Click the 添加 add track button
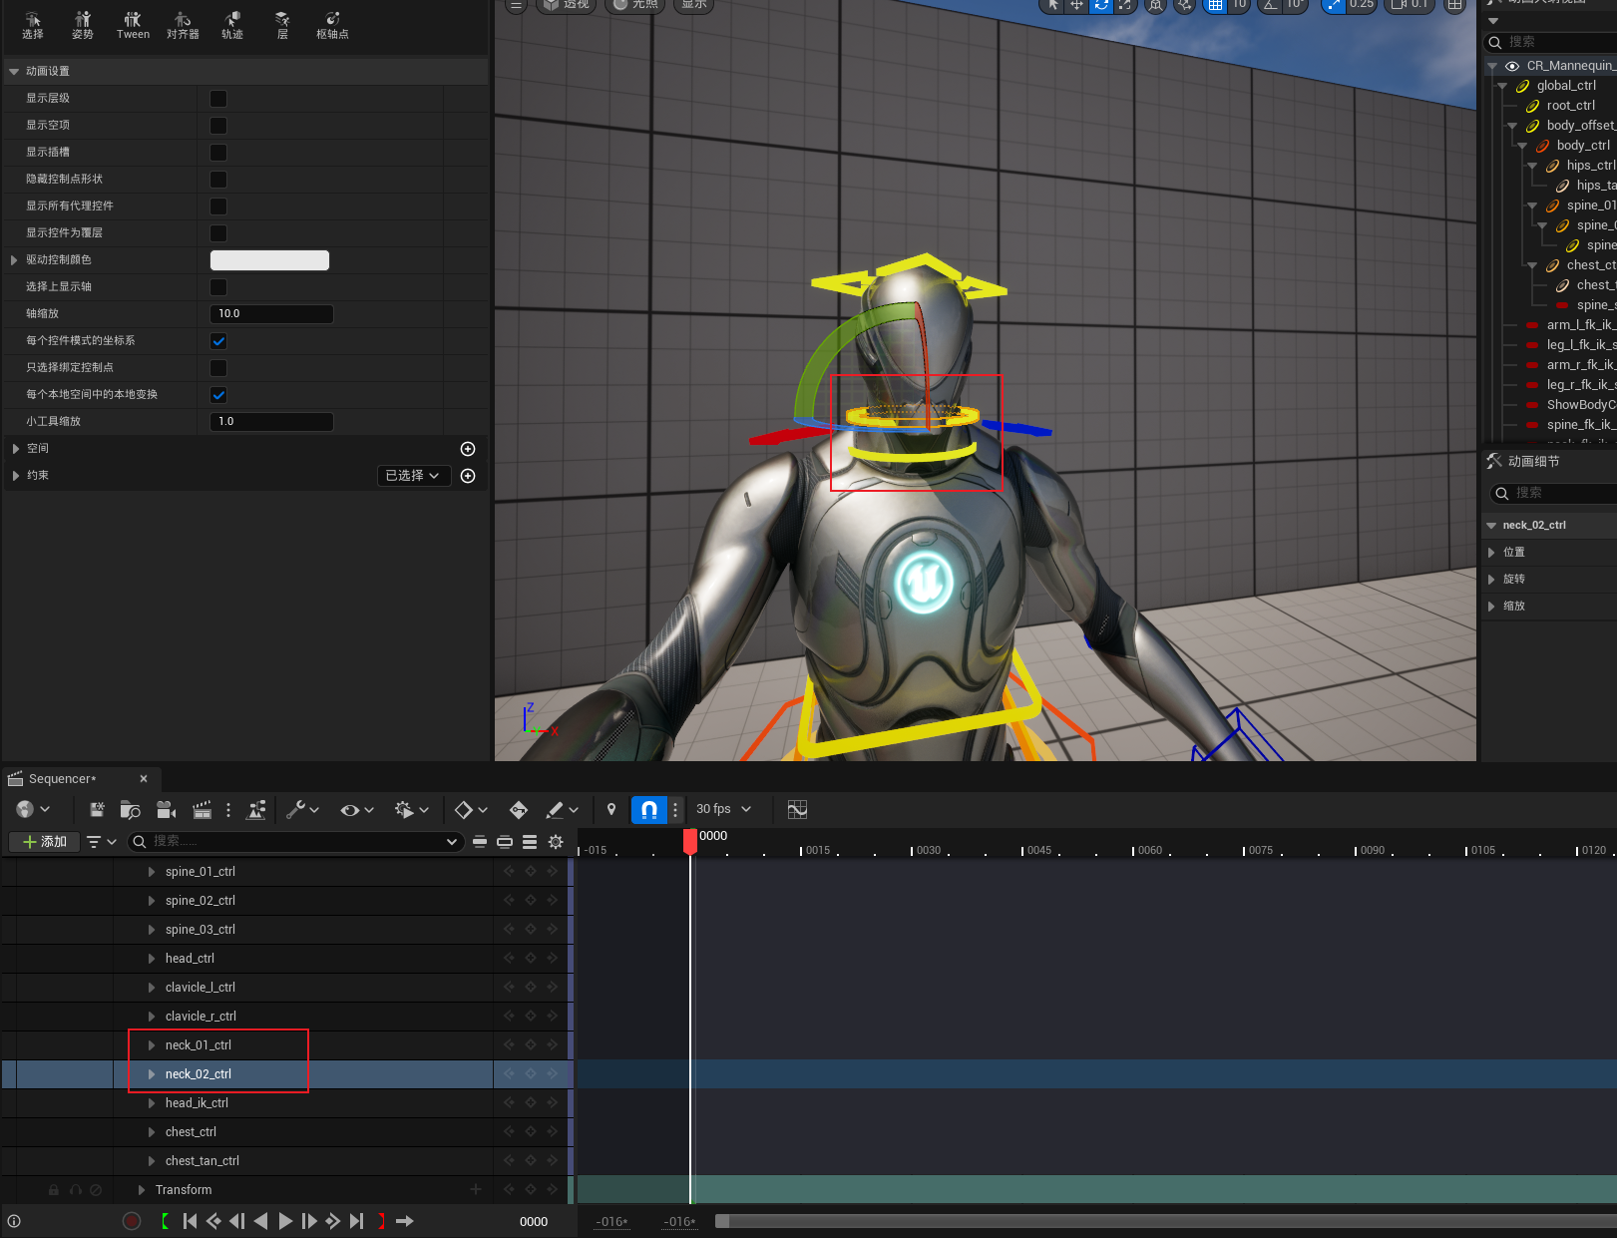 [45, 842]
